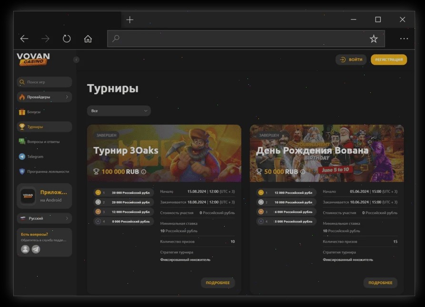Click Подробнее on День Рождения Вована card
This screenshot has height=307, width=425.
pyautogui.click(x=380, y=283)
